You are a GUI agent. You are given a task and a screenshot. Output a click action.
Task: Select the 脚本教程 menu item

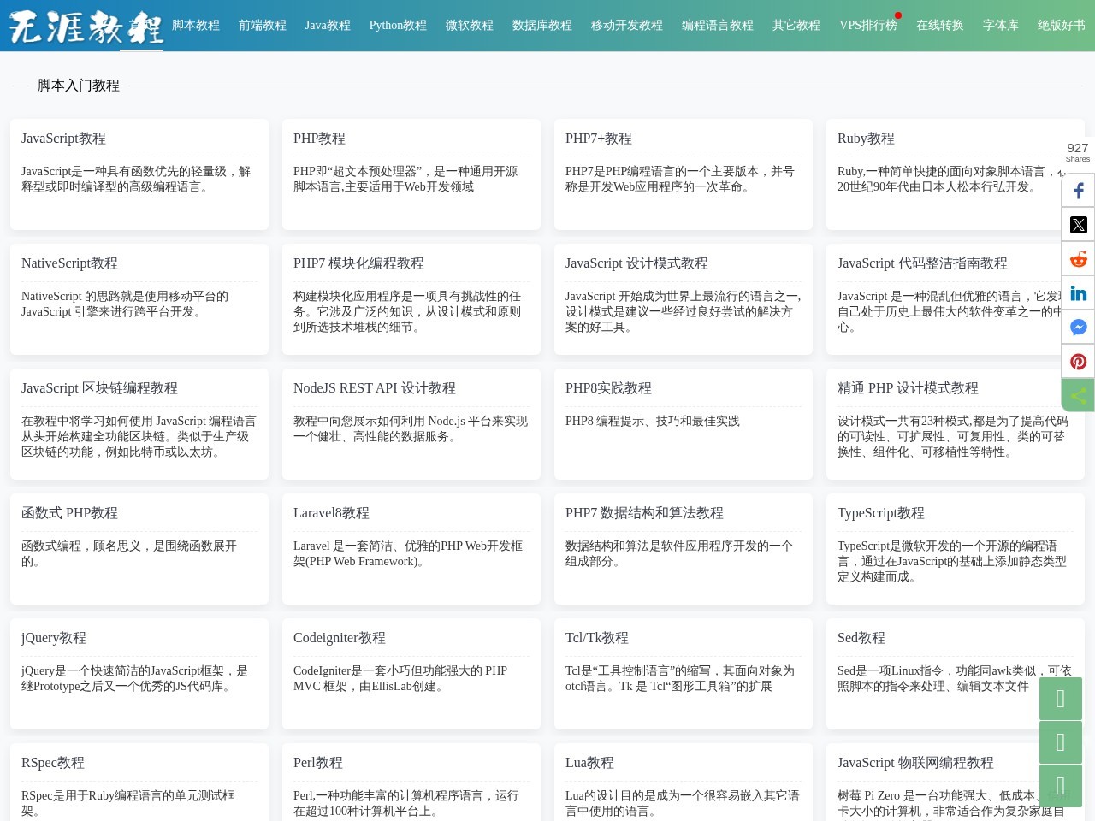tap(196, 26)
